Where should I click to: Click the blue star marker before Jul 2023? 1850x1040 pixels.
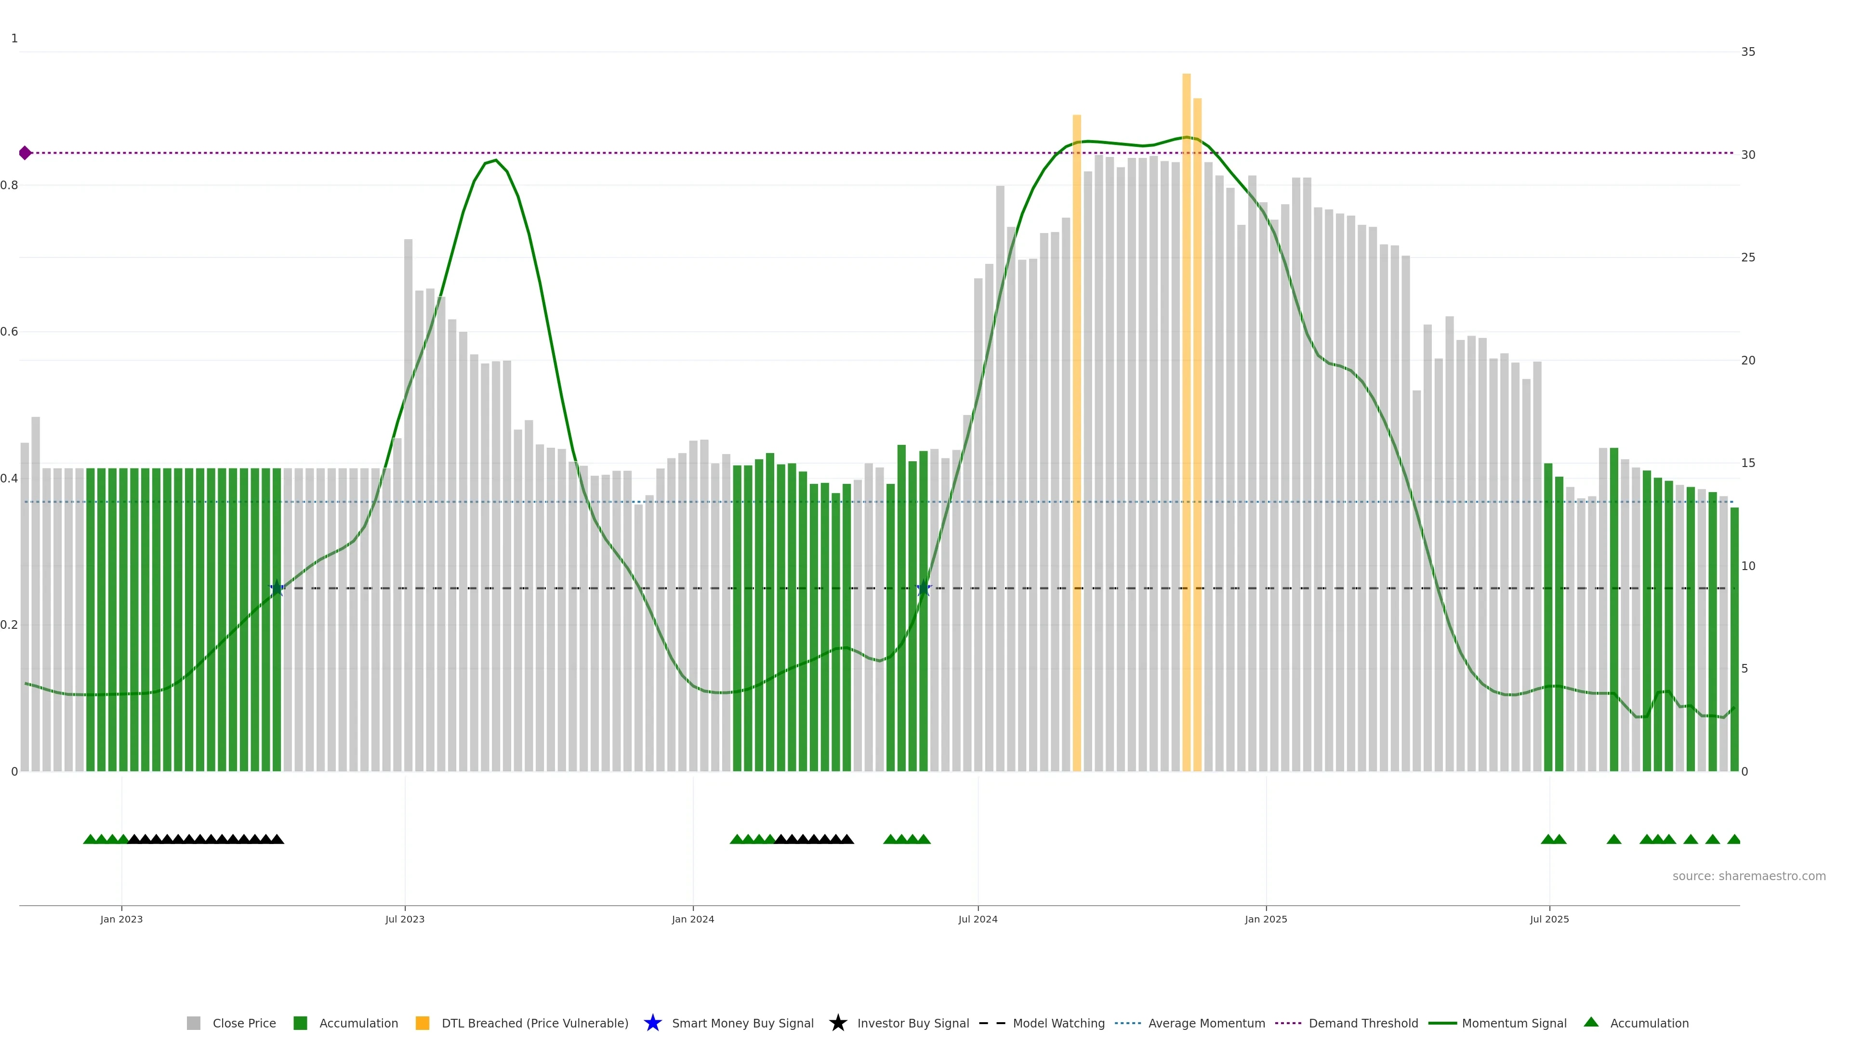277,588
